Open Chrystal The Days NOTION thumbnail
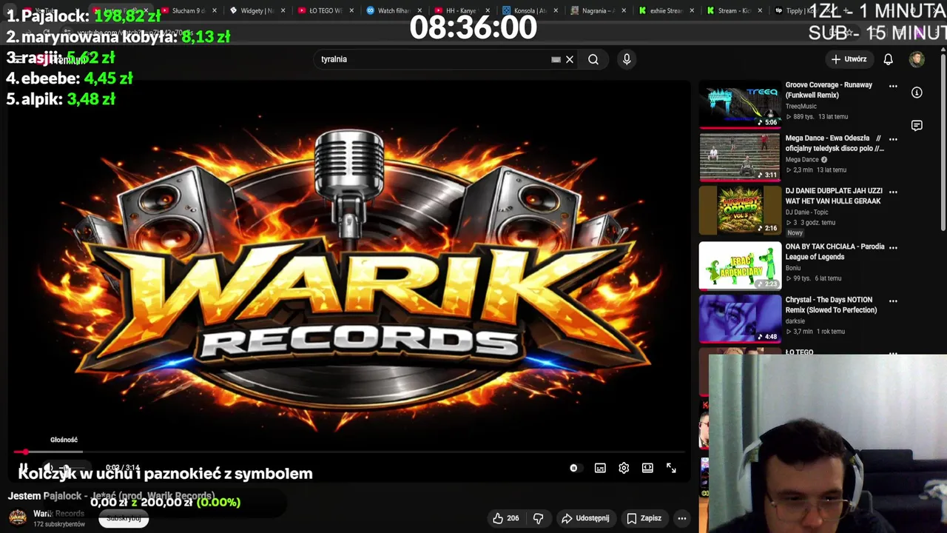947x533 pixels. (740, 318)
